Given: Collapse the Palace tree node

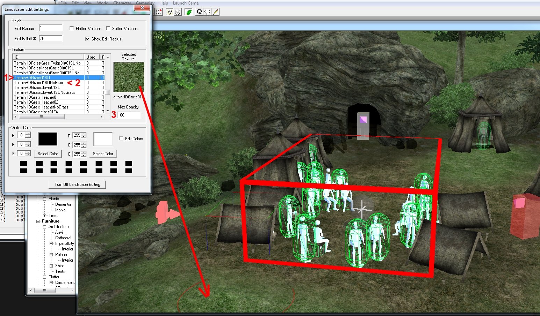Looking at the screenshot, I should [x=51, y=255].
